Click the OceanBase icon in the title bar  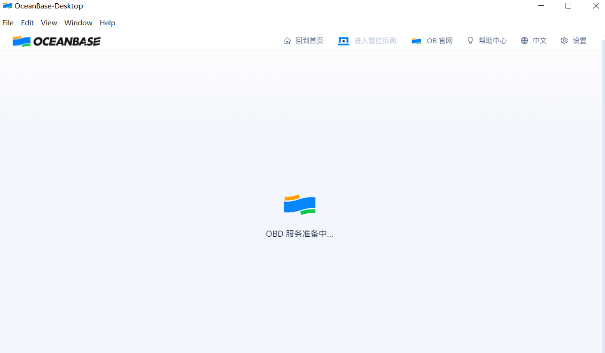click(8, 6)
